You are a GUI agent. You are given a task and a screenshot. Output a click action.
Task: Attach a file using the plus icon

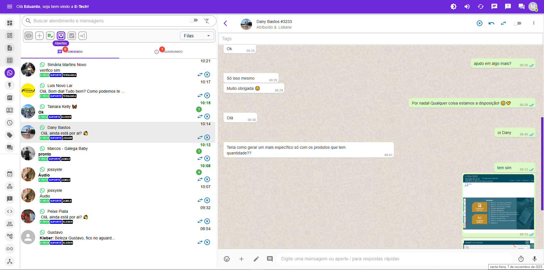click(x=241, y=259)
